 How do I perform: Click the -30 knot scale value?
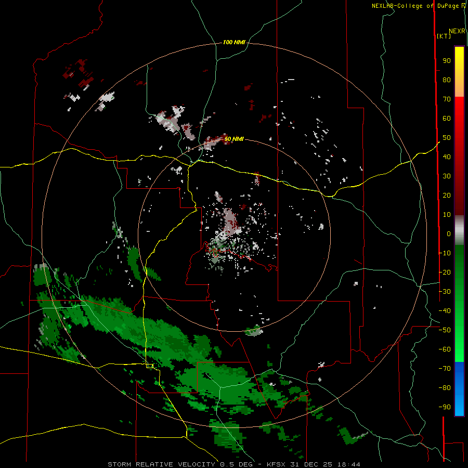pyautogui.click(x=445, y=292)
